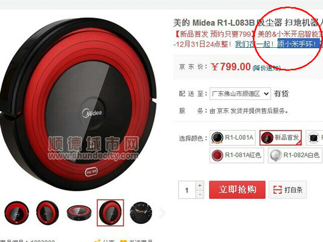
Task: Open the 降价通知 price alert link
Action: tap(267, 68)
